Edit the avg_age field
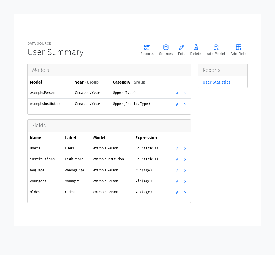Viewport: 275px width, 255px height. (177, 171)
